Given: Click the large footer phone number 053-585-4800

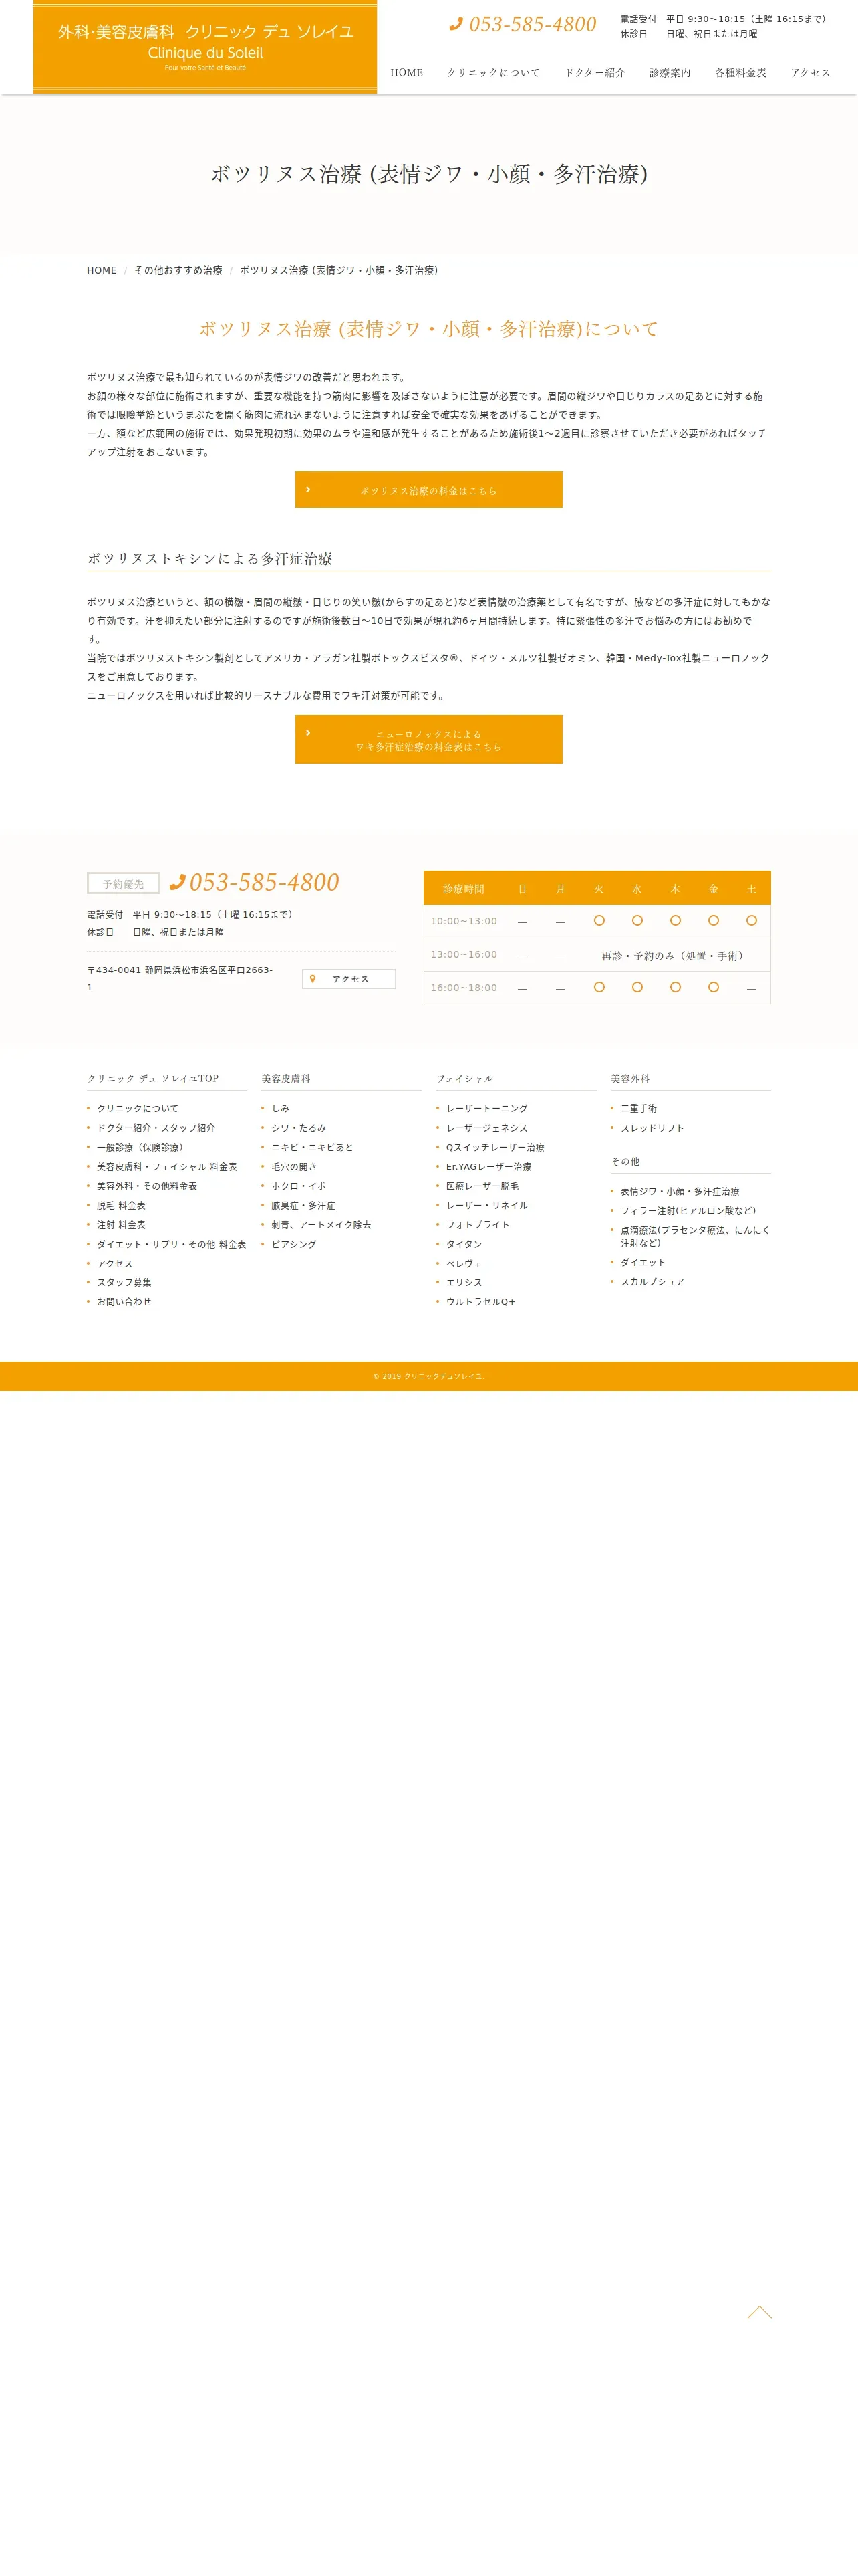Looking at the screenshot, I should coord(264,882).
